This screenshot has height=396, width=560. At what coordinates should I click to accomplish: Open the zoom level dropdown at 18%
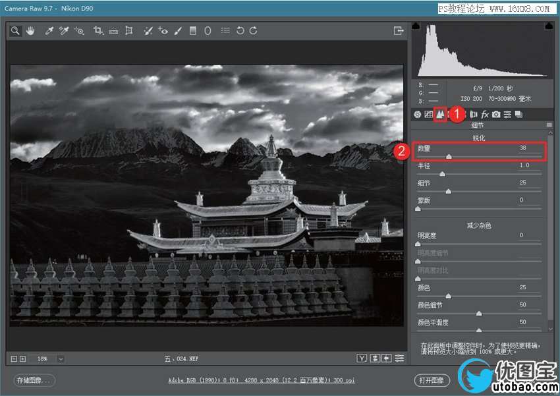tap(61, 359)
